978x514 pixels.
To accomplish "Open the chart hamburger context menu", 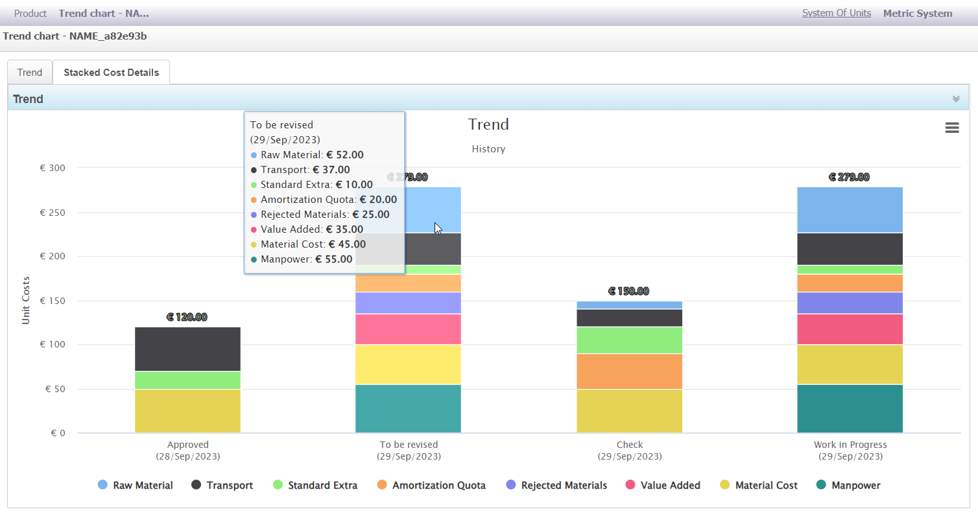I will coord(951,128).
